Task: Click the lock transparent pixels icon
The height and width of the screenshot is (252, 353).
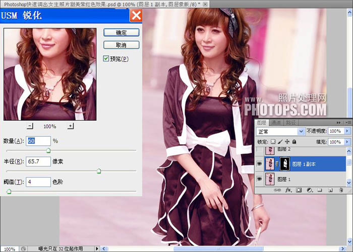Action: click(273, 142)
